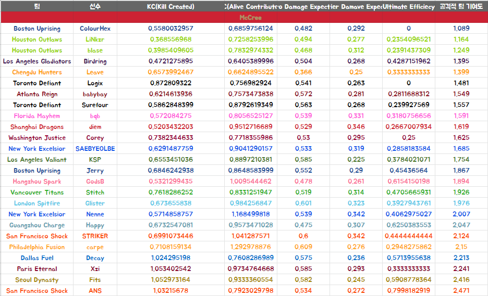Select the London Spitfire team cell
This screenshot has height=296, width=488.
[37, 203]
